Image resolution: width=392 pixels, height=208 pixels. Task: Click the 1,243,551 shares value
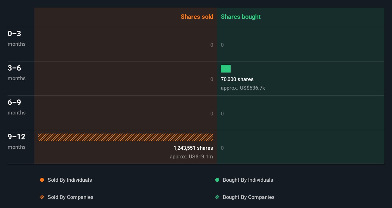coord(193,148)
